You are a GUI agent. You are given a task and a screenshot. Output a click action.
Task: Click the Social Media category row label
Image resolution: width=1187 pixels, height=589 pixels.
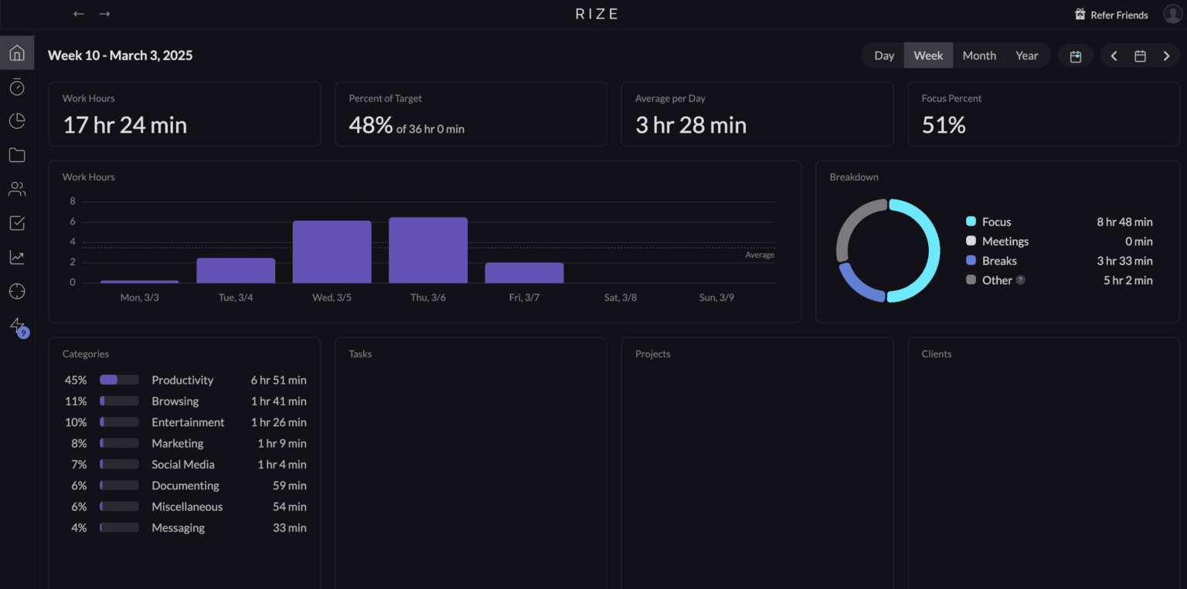tap(183, 465)
